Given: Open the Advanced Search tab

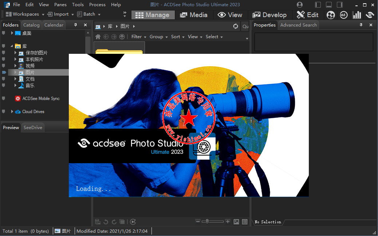Looking at the screenshot, I should [299, 25].
